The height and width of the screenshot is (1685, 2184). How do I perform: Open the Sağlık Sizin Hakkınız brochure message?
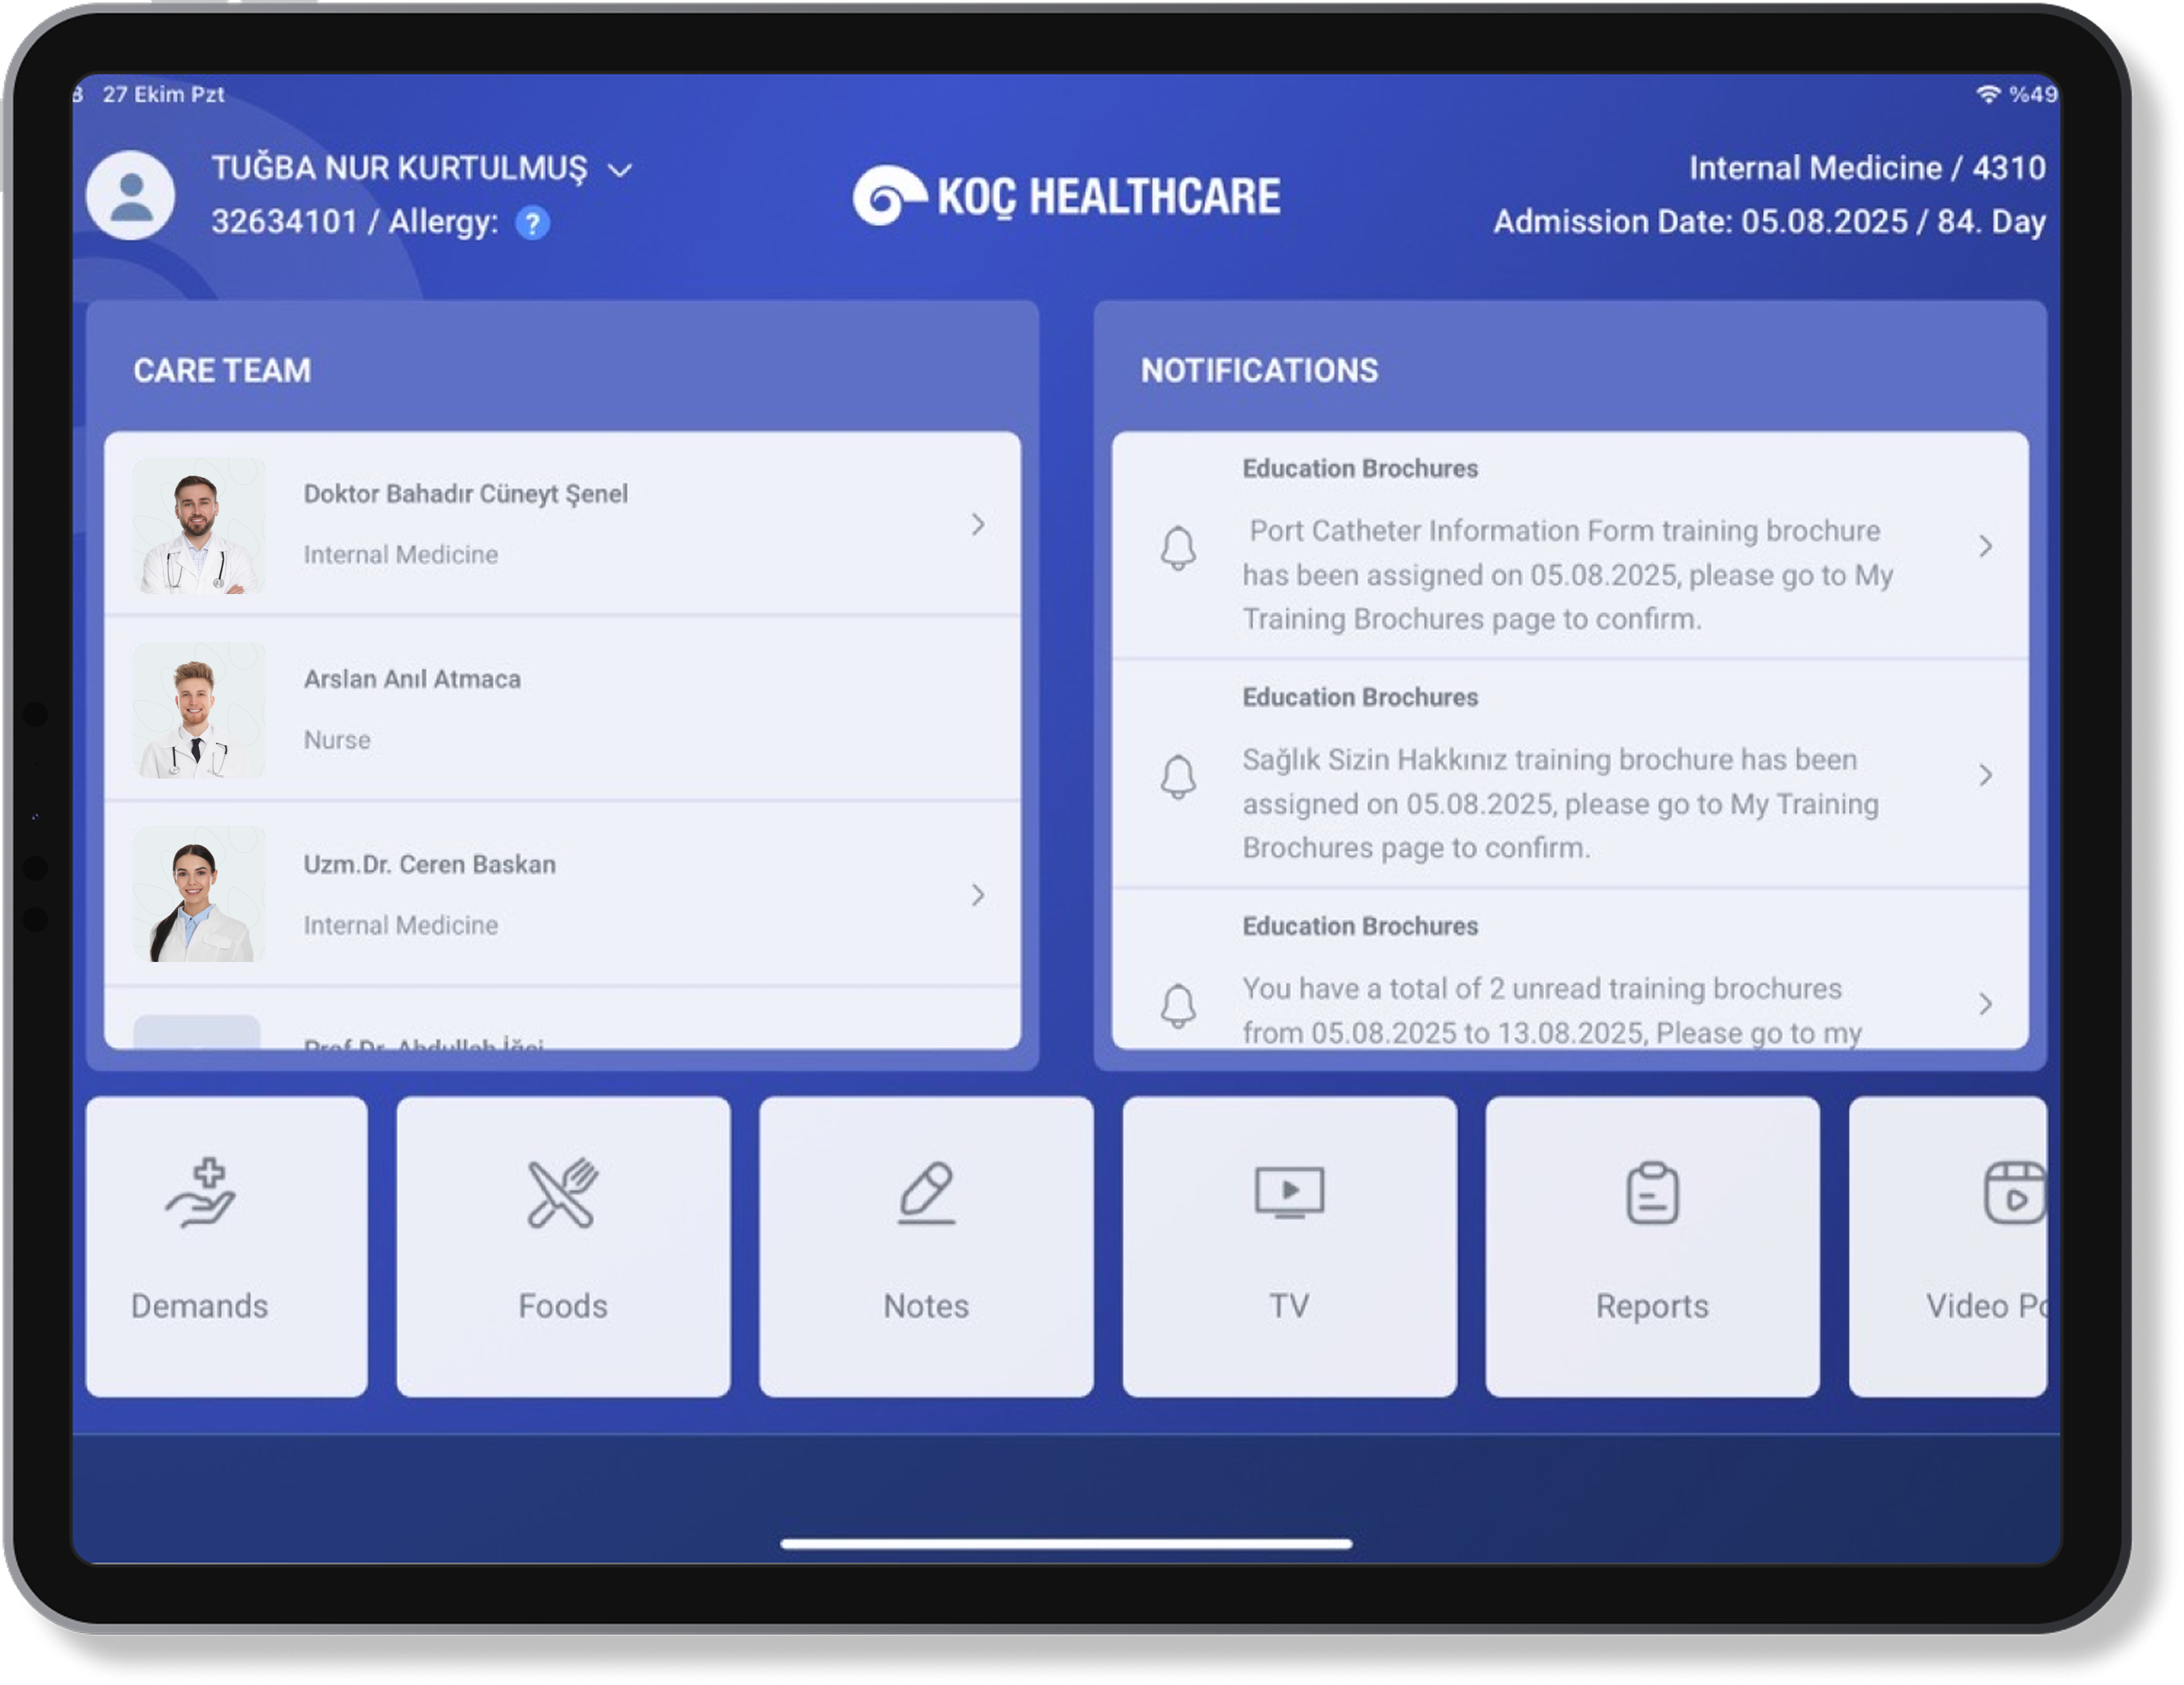click(x=1560, y=803)
